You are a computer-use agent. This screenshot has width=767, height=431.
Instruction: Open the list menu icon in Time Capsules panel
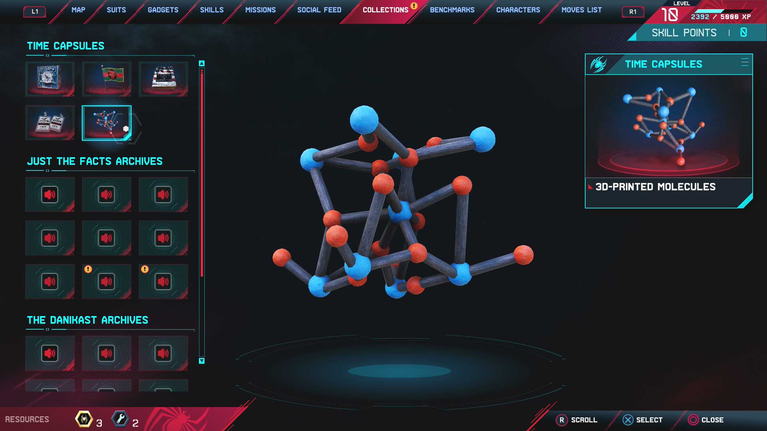[x=745, y=62]
